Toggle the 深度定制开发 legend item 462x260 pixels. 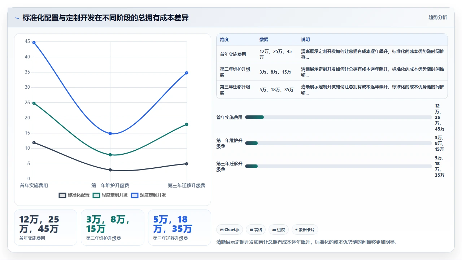pyautogui.click(x=149, y=195)
